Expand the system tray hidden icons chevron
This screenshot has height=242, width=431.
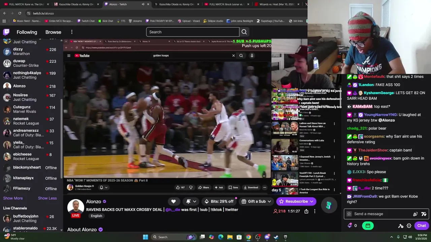392,237
